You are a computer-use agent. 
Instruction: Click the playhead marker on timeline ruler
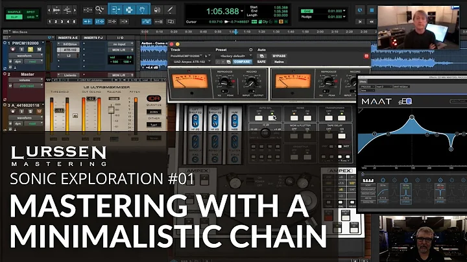pyautogui.click(x=235, y=32)
